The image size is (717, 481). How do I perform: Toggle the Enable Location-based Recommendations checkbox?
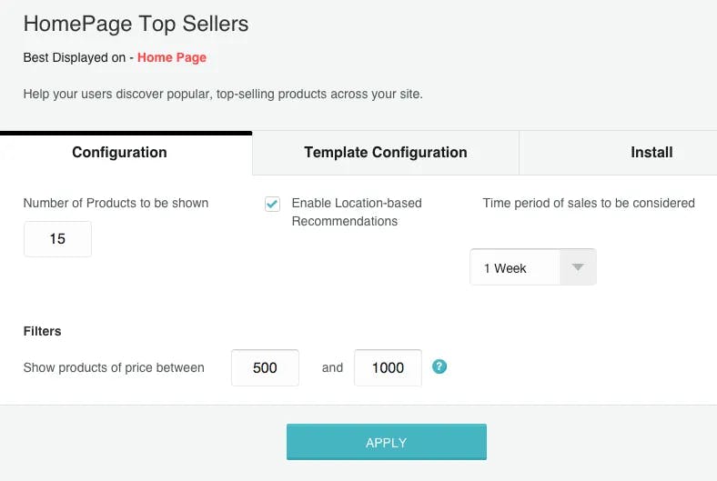(x=272, y=204)
